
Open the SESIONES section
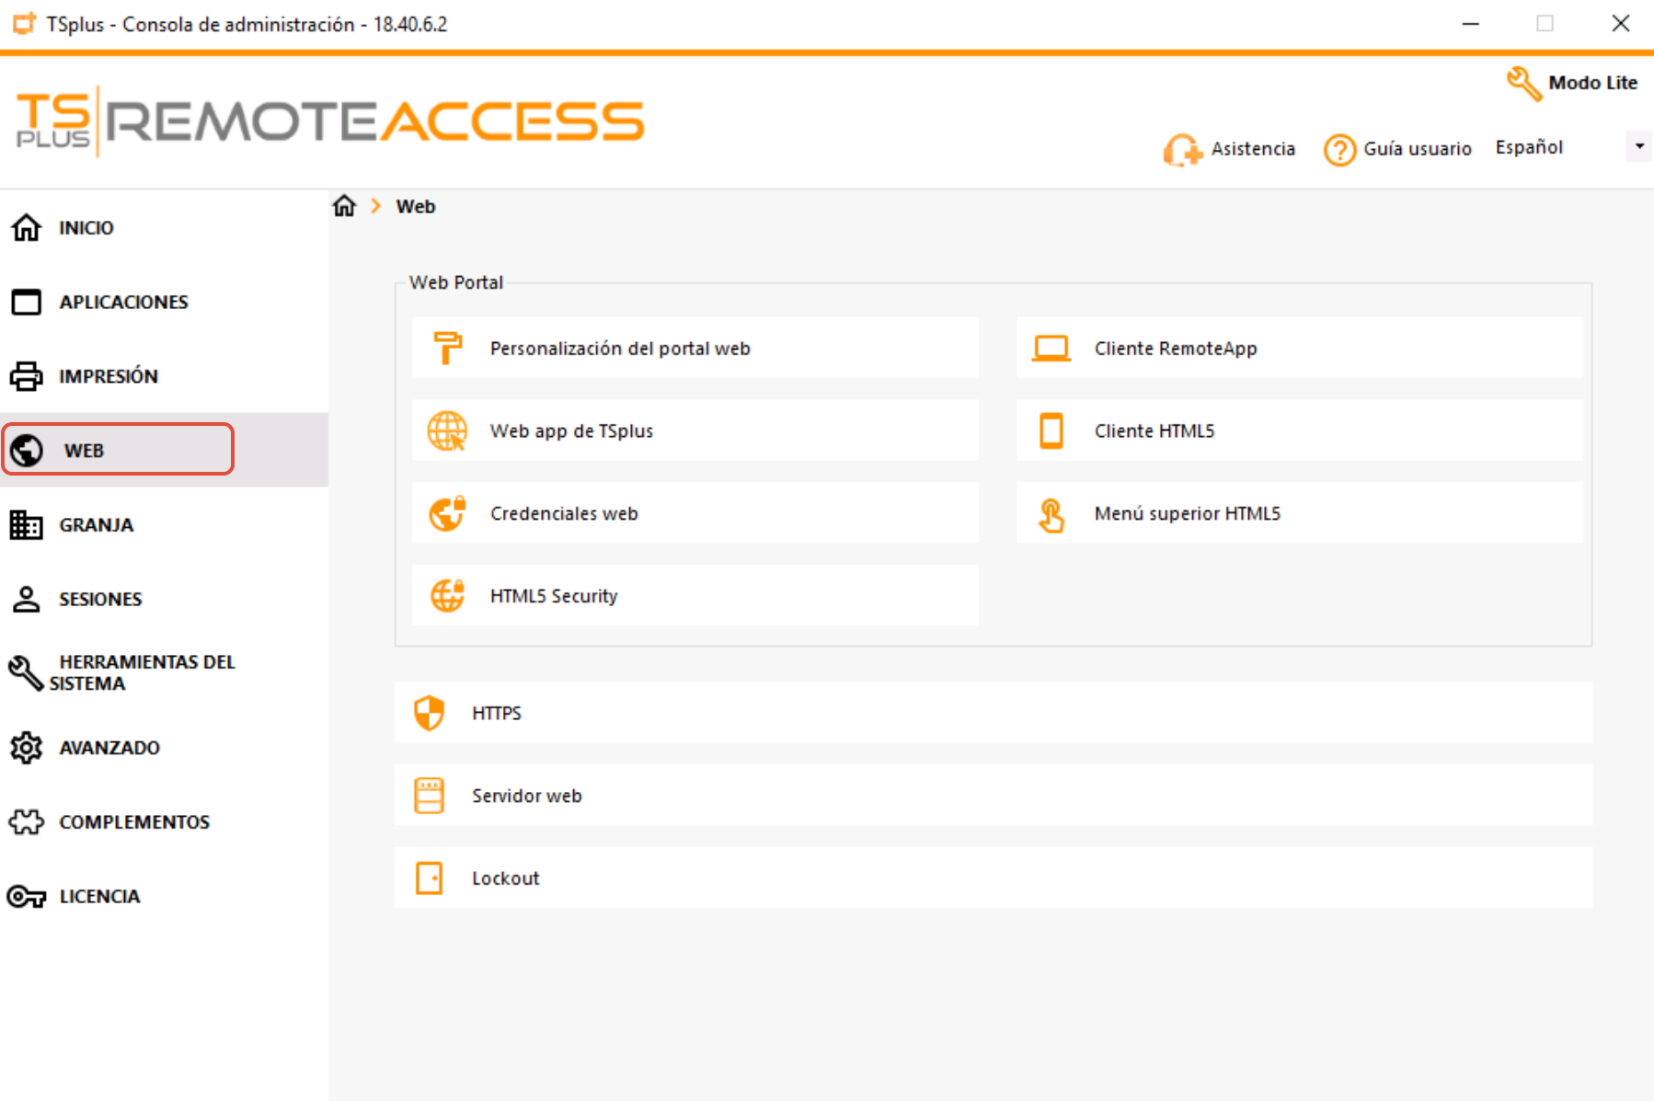click(164, 599)
